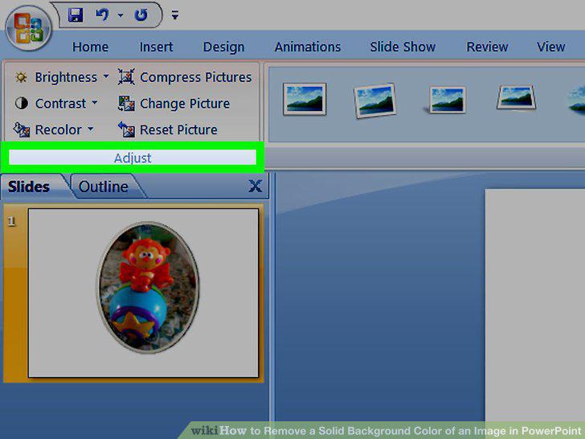585x439 pixels.
Task: Click the Undo arrow icon
Action: click(x=102, y=15)
